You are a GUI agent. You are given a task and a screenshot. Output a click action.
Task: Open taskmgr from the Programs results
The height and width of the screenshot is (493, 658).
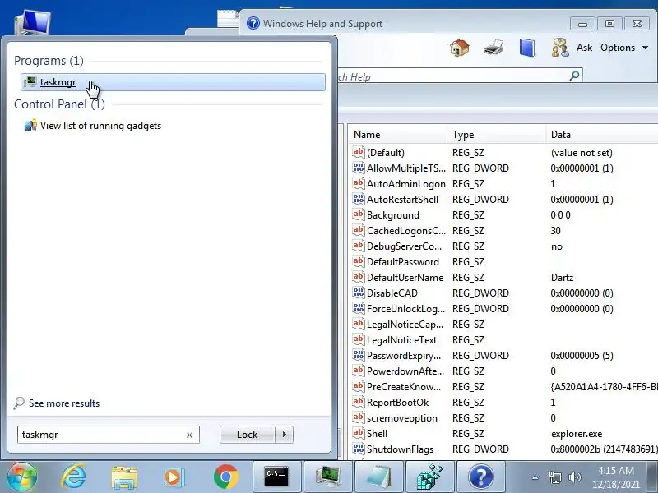tap(173, 82)
